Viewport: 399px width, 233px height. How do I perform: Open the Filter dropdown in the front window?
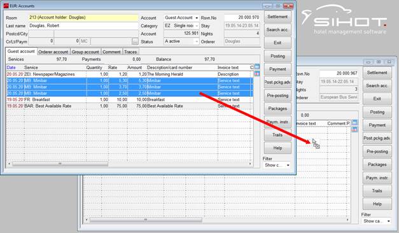coord(288,166)
